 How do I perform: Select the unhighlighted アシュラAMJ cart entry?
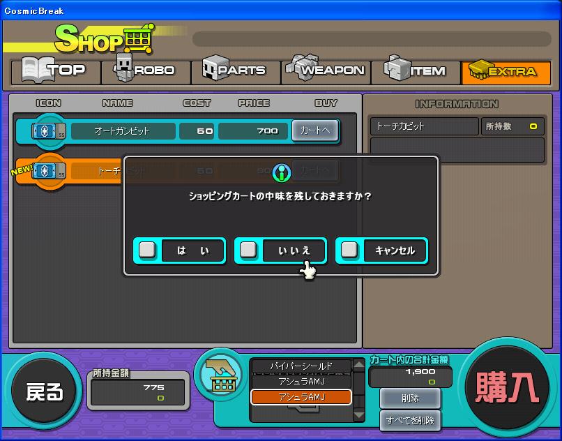pos(301,382)
